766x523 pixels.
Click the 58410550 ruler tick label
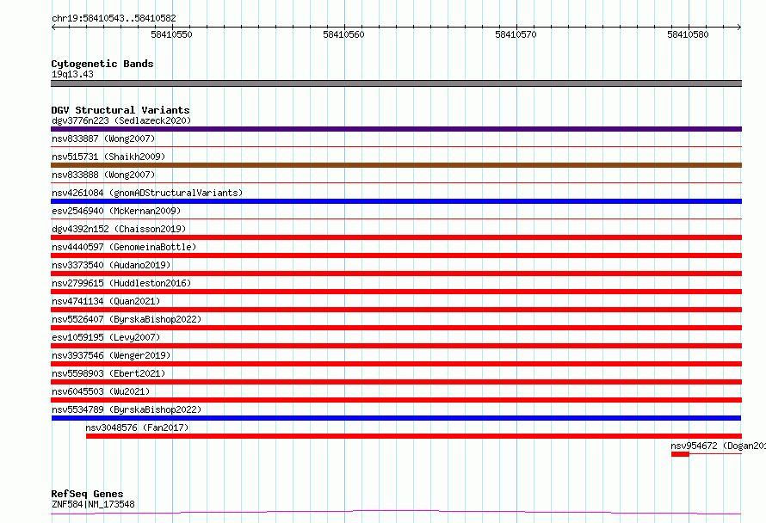[171, 34]
